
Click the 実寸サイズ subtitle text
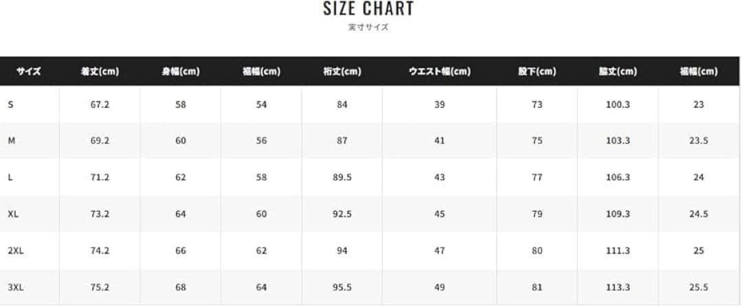[368, 27]
